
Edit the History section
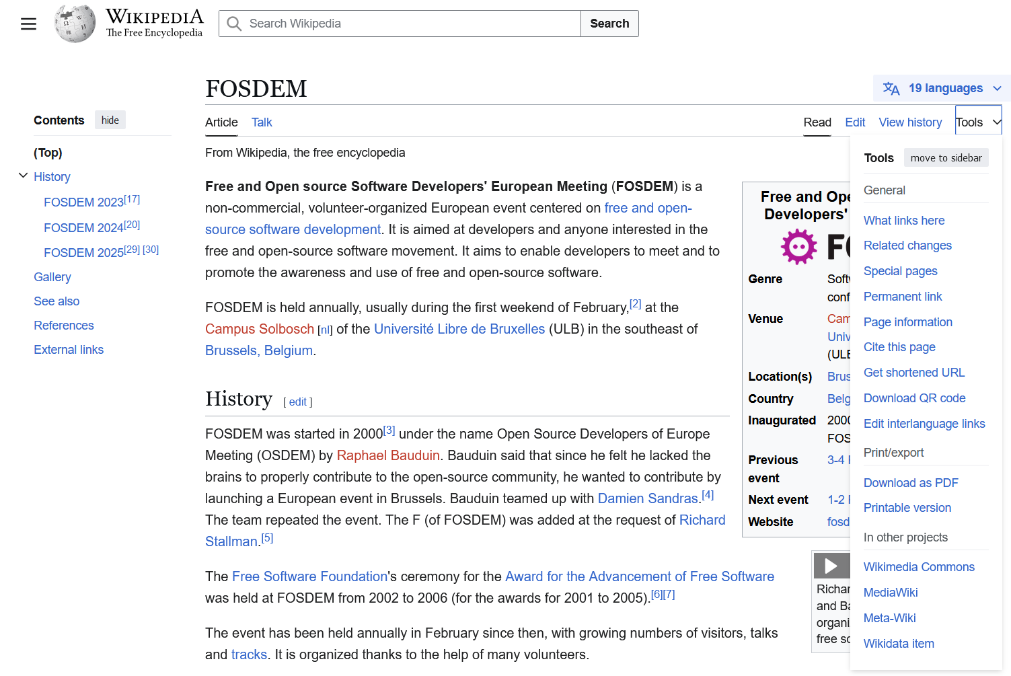pos(298,402)
